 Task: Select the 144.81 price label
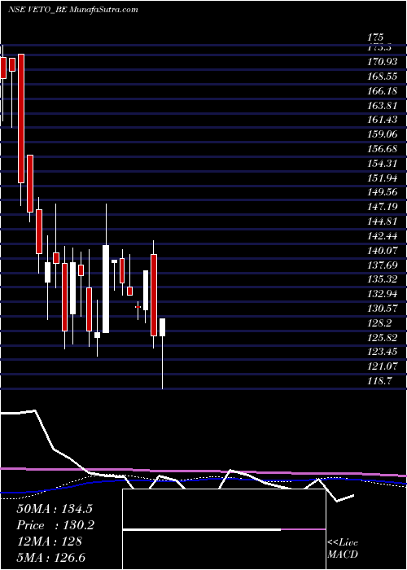[x=383, y=221]
